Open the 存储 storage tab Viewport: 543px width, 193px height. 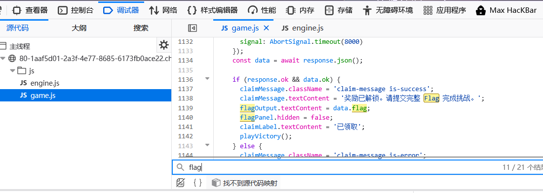pyautogui.click(x=339, y=10)
